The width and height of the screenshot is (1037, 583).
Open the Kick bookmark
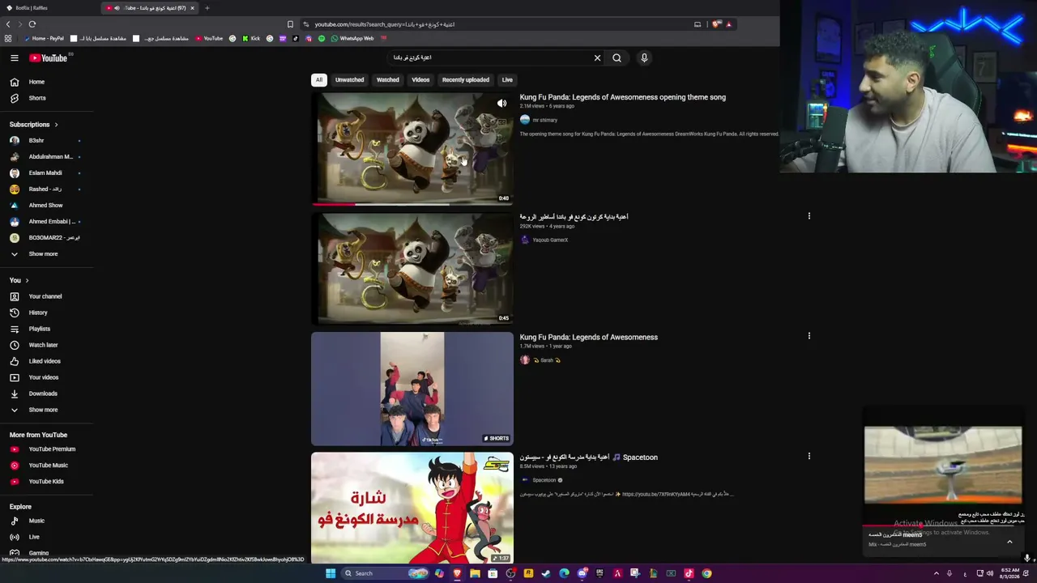click(251, 38)
